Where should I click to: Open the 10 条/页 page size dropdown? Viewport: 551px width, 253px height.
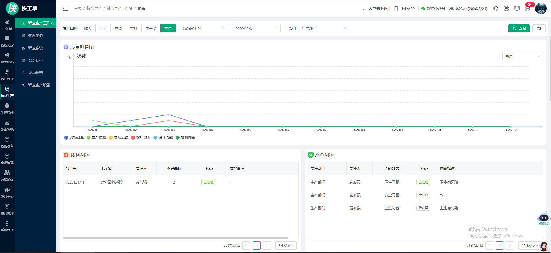click(530, 246)
